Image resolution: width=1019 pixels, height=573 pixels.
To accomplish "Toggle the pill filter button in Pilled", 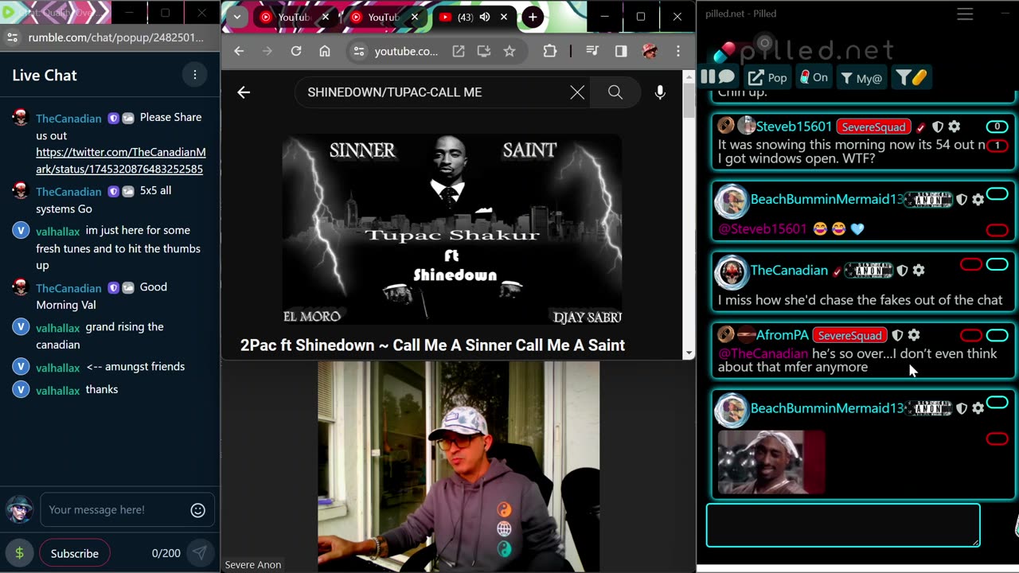I will click(911, 77).
